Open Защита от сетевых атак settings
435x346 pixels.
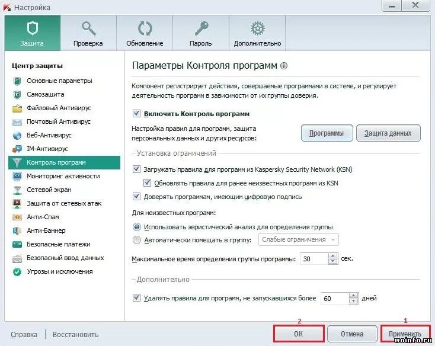pos(64,203)
